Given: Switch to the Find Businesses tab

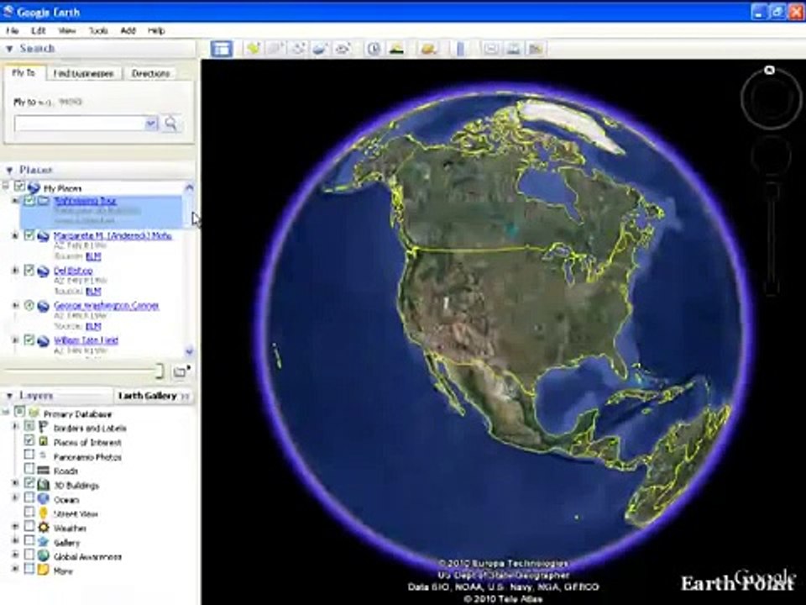Looking at the screenshot, I should click(x=84, y=74).
